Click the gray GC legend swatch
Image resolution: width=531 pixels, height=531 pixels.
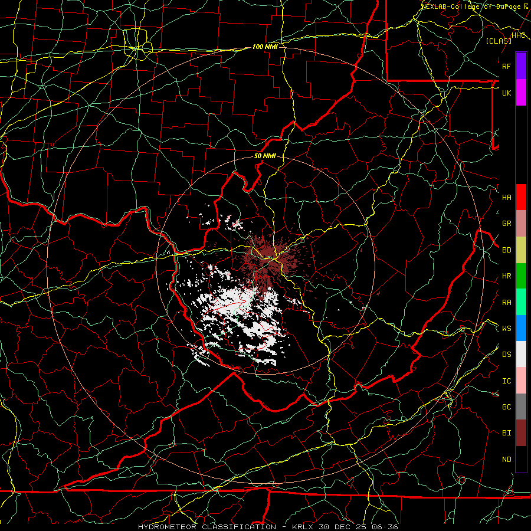point(521,407)
